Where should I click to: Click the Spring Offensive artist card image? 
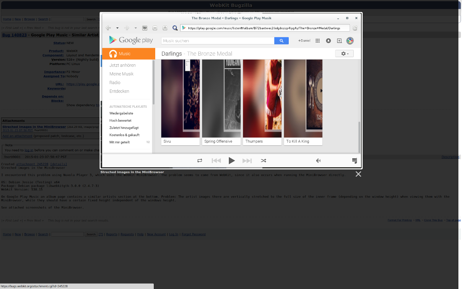[221, 98]
